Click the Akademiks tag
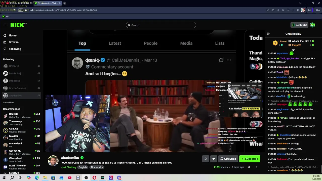 pos(97,167)
